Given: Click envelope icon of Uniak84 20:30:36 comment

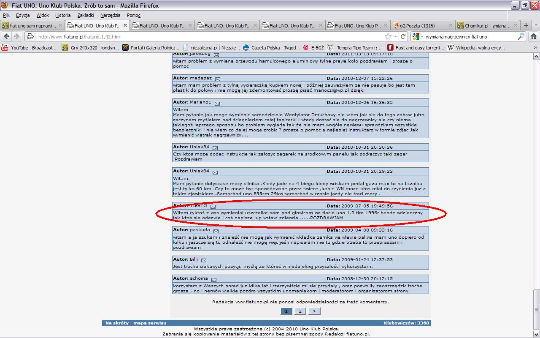Looking at the screenshot, I should click(x=215, y=148).
